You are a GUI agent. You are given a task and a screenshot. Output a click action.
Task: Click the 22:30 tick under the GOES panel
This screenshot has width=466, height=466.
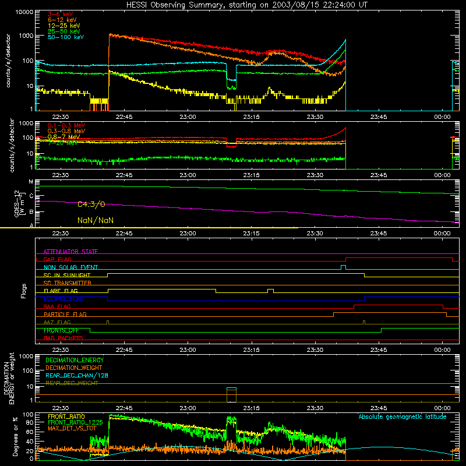61,234
